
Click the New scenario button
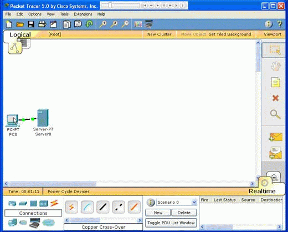click(158, 213)
